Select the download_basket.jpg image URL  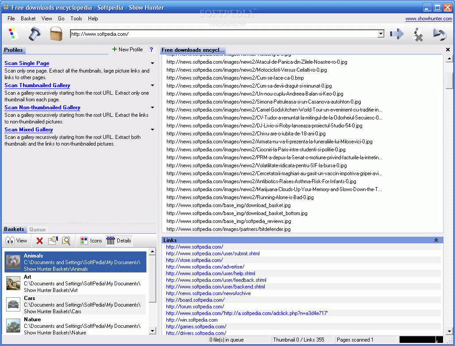(x=228, y=205)
